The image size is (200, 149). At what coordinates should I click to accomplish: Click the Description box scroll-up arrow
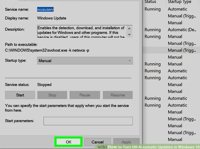(x=129, y=28)
